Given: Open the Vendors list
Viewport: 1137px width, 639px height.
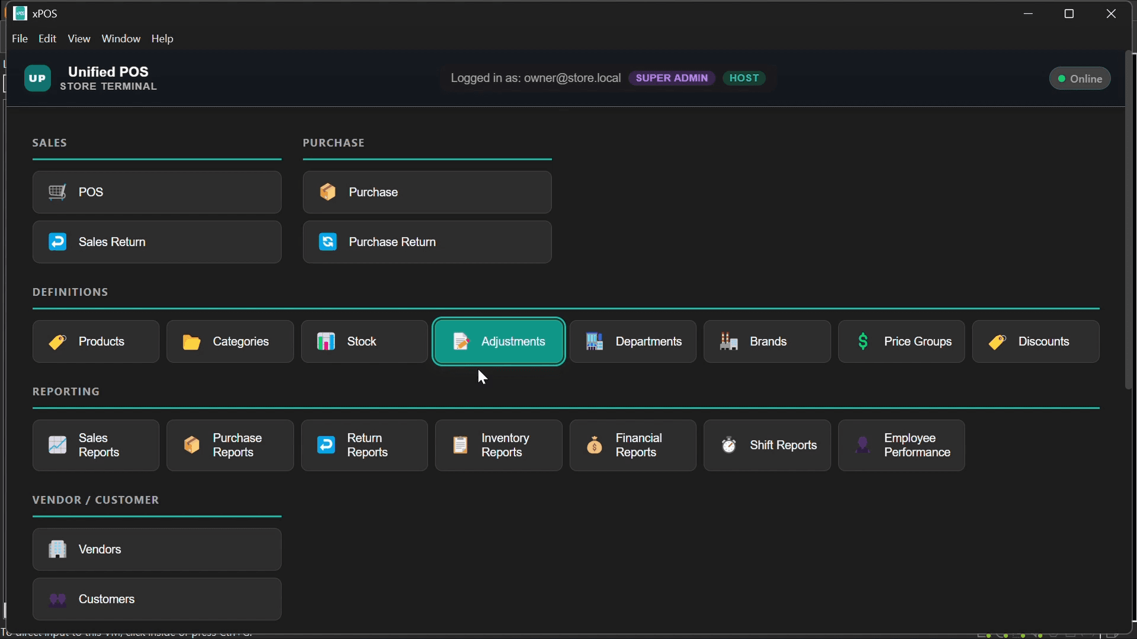Looking at the screenshot, I should [x=157, y=550].
